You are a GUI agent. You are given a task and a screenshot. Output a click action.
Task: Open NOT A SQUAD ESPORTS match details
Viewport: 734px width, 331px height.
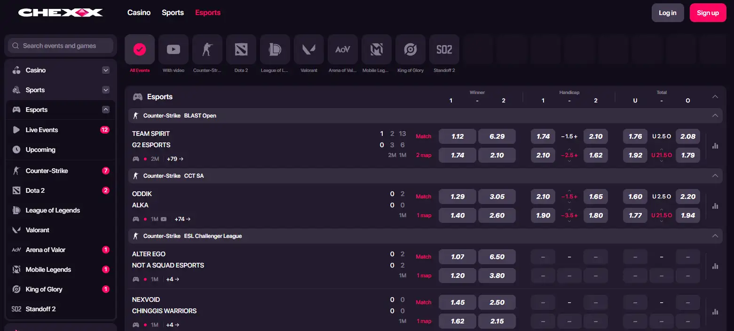click(x=168, y=265)
